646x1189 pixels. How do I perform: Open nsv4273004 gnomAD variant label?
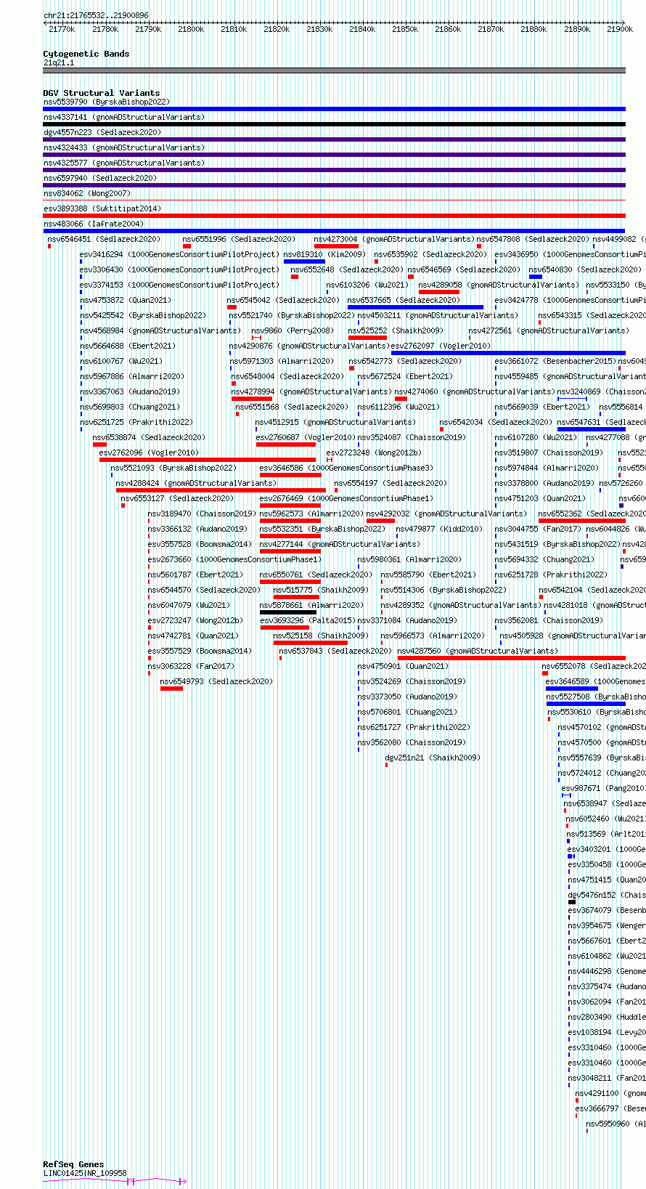click(395, 240)
